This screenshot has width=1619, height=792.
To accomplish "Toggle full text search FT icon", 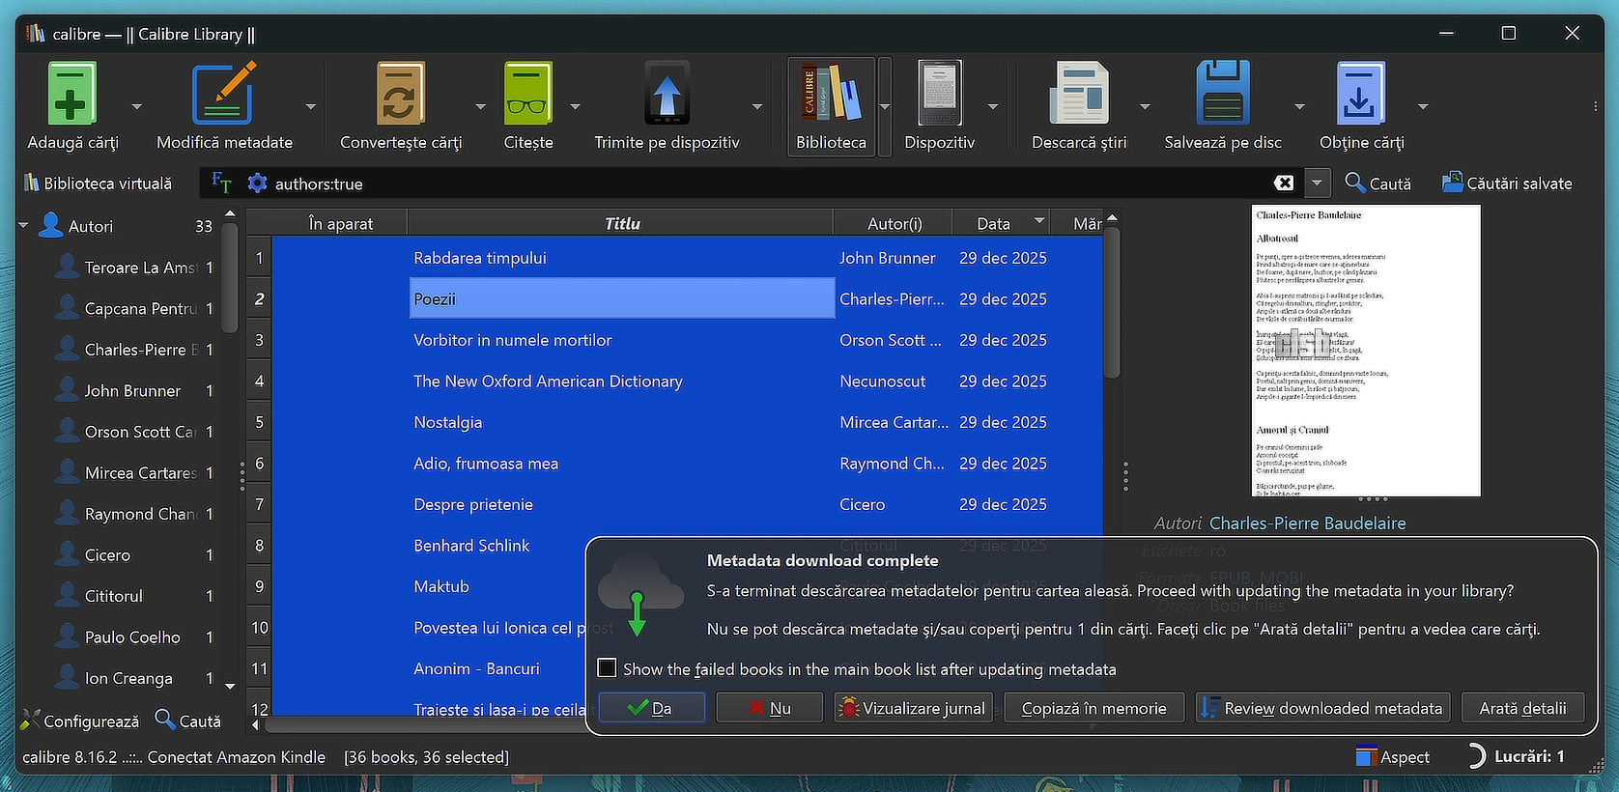I will click(221, 184).
